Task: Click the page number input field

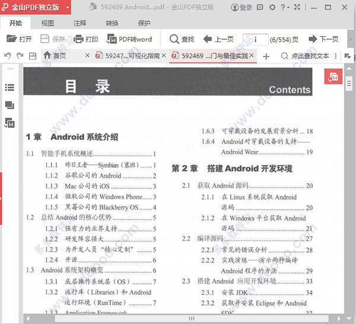Action: click(x=255, y=40)
